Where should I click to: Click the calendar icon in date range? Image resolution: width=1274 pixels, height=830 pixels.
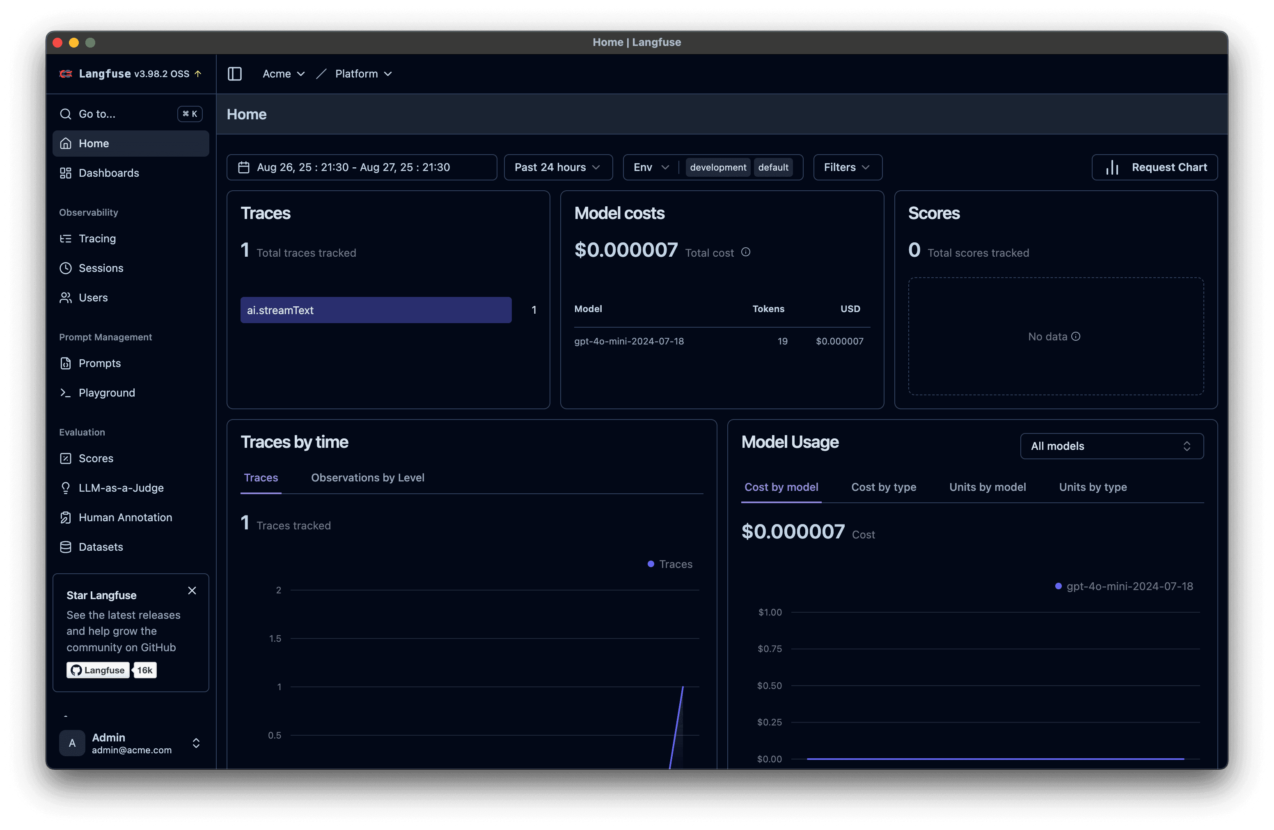[x=243, y=167]
